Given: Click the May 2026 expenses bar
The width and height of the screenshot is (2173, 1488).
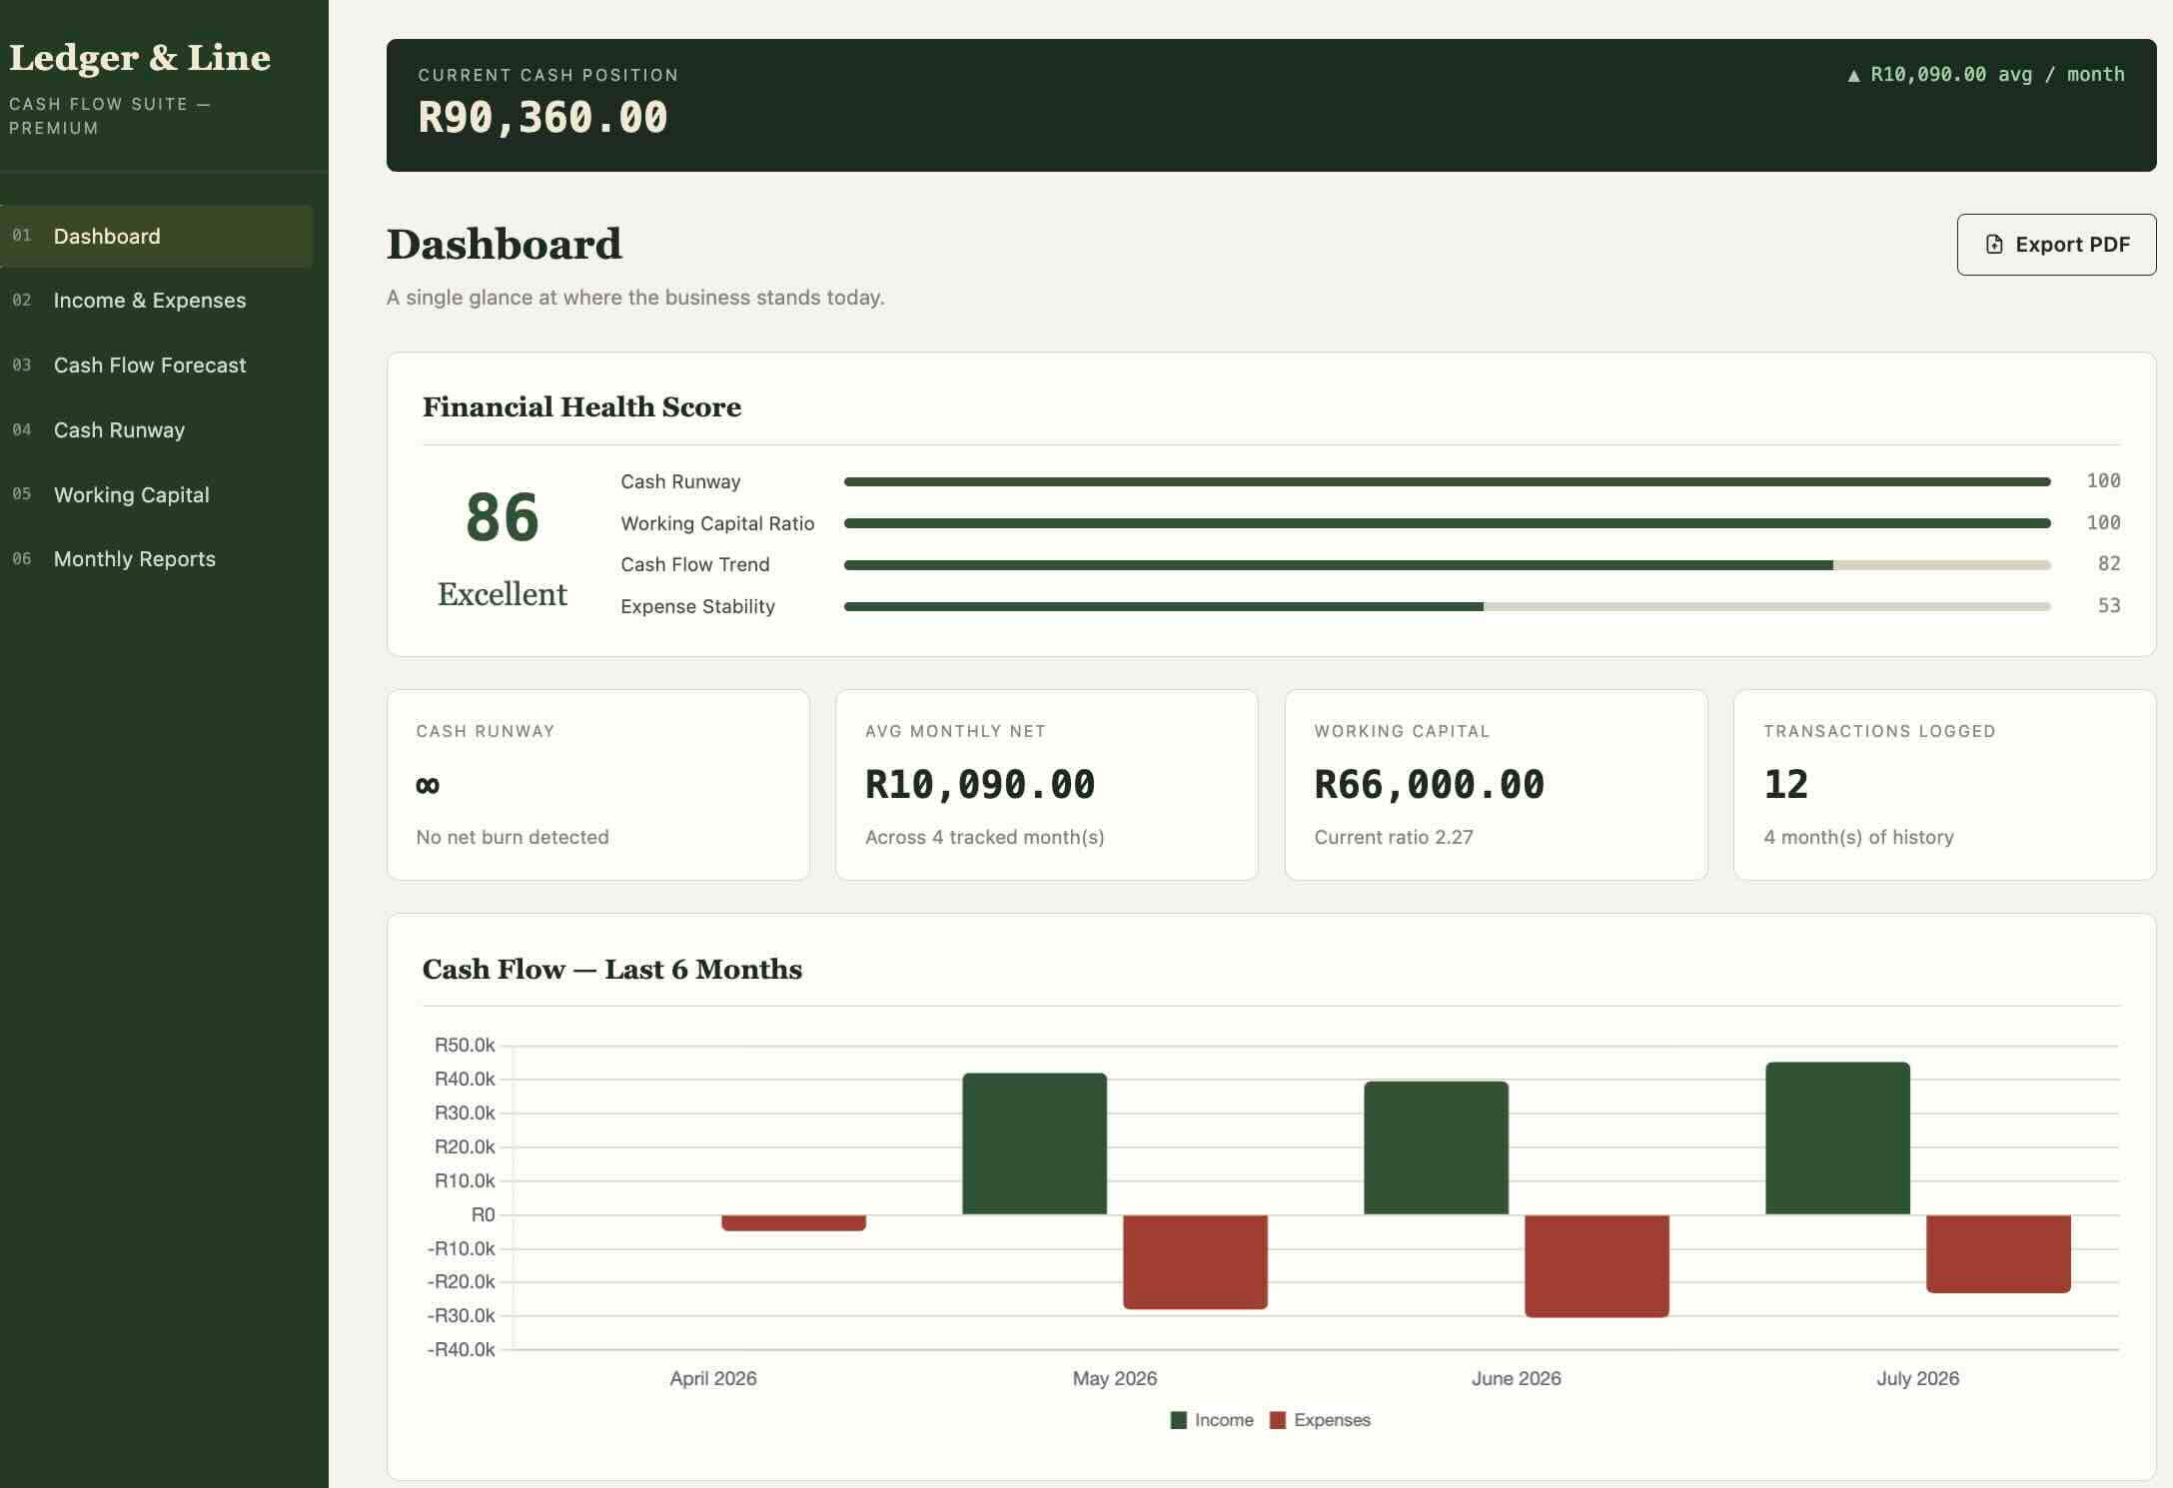Looking at the screenshot, I should coord(1196,1262).
